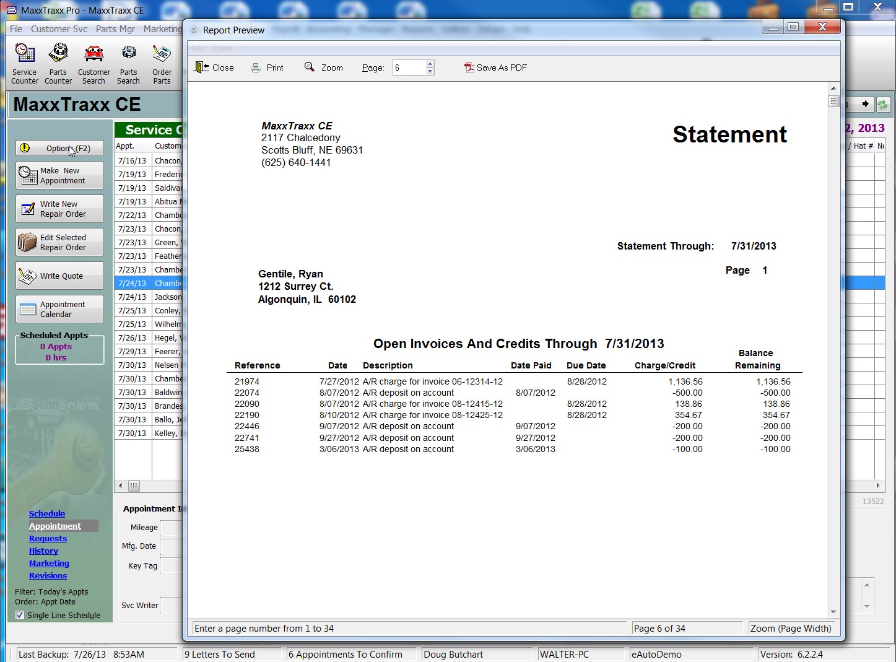
Task: Click the Close door icon in Report Preview
Action: point(201,68)
